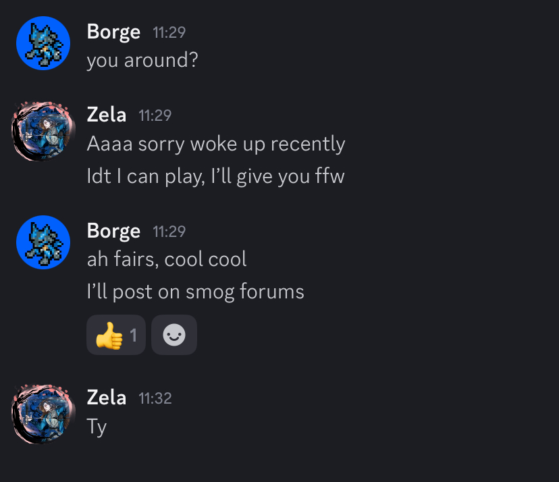Click the "I'll post on smog forums" message

(x=195, y=292)
